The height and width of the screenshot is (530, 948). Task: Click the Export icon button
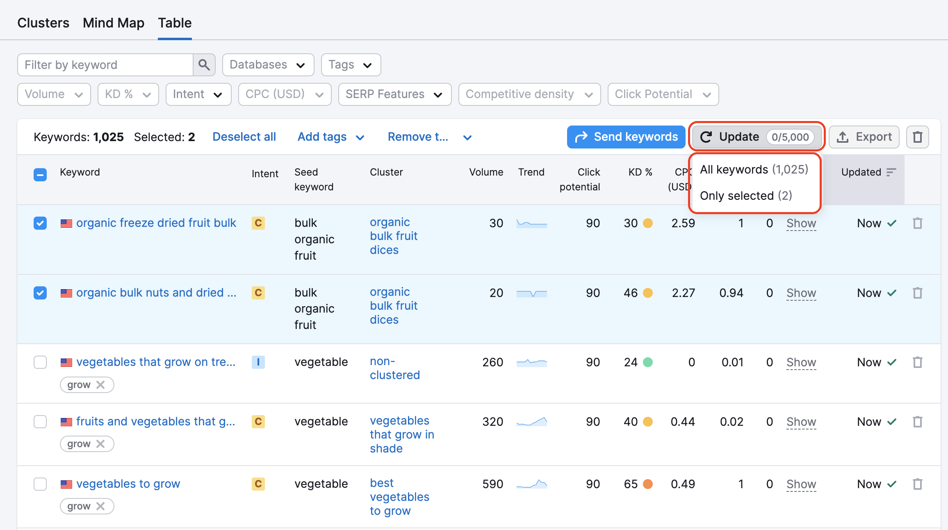coord(865,137)
